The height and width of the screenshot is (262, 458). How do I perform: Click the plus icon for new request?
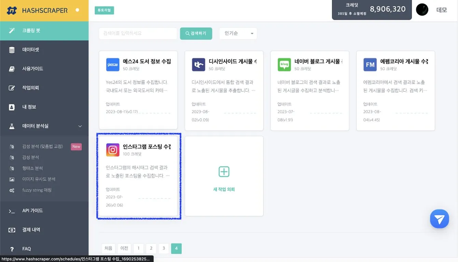224,172
